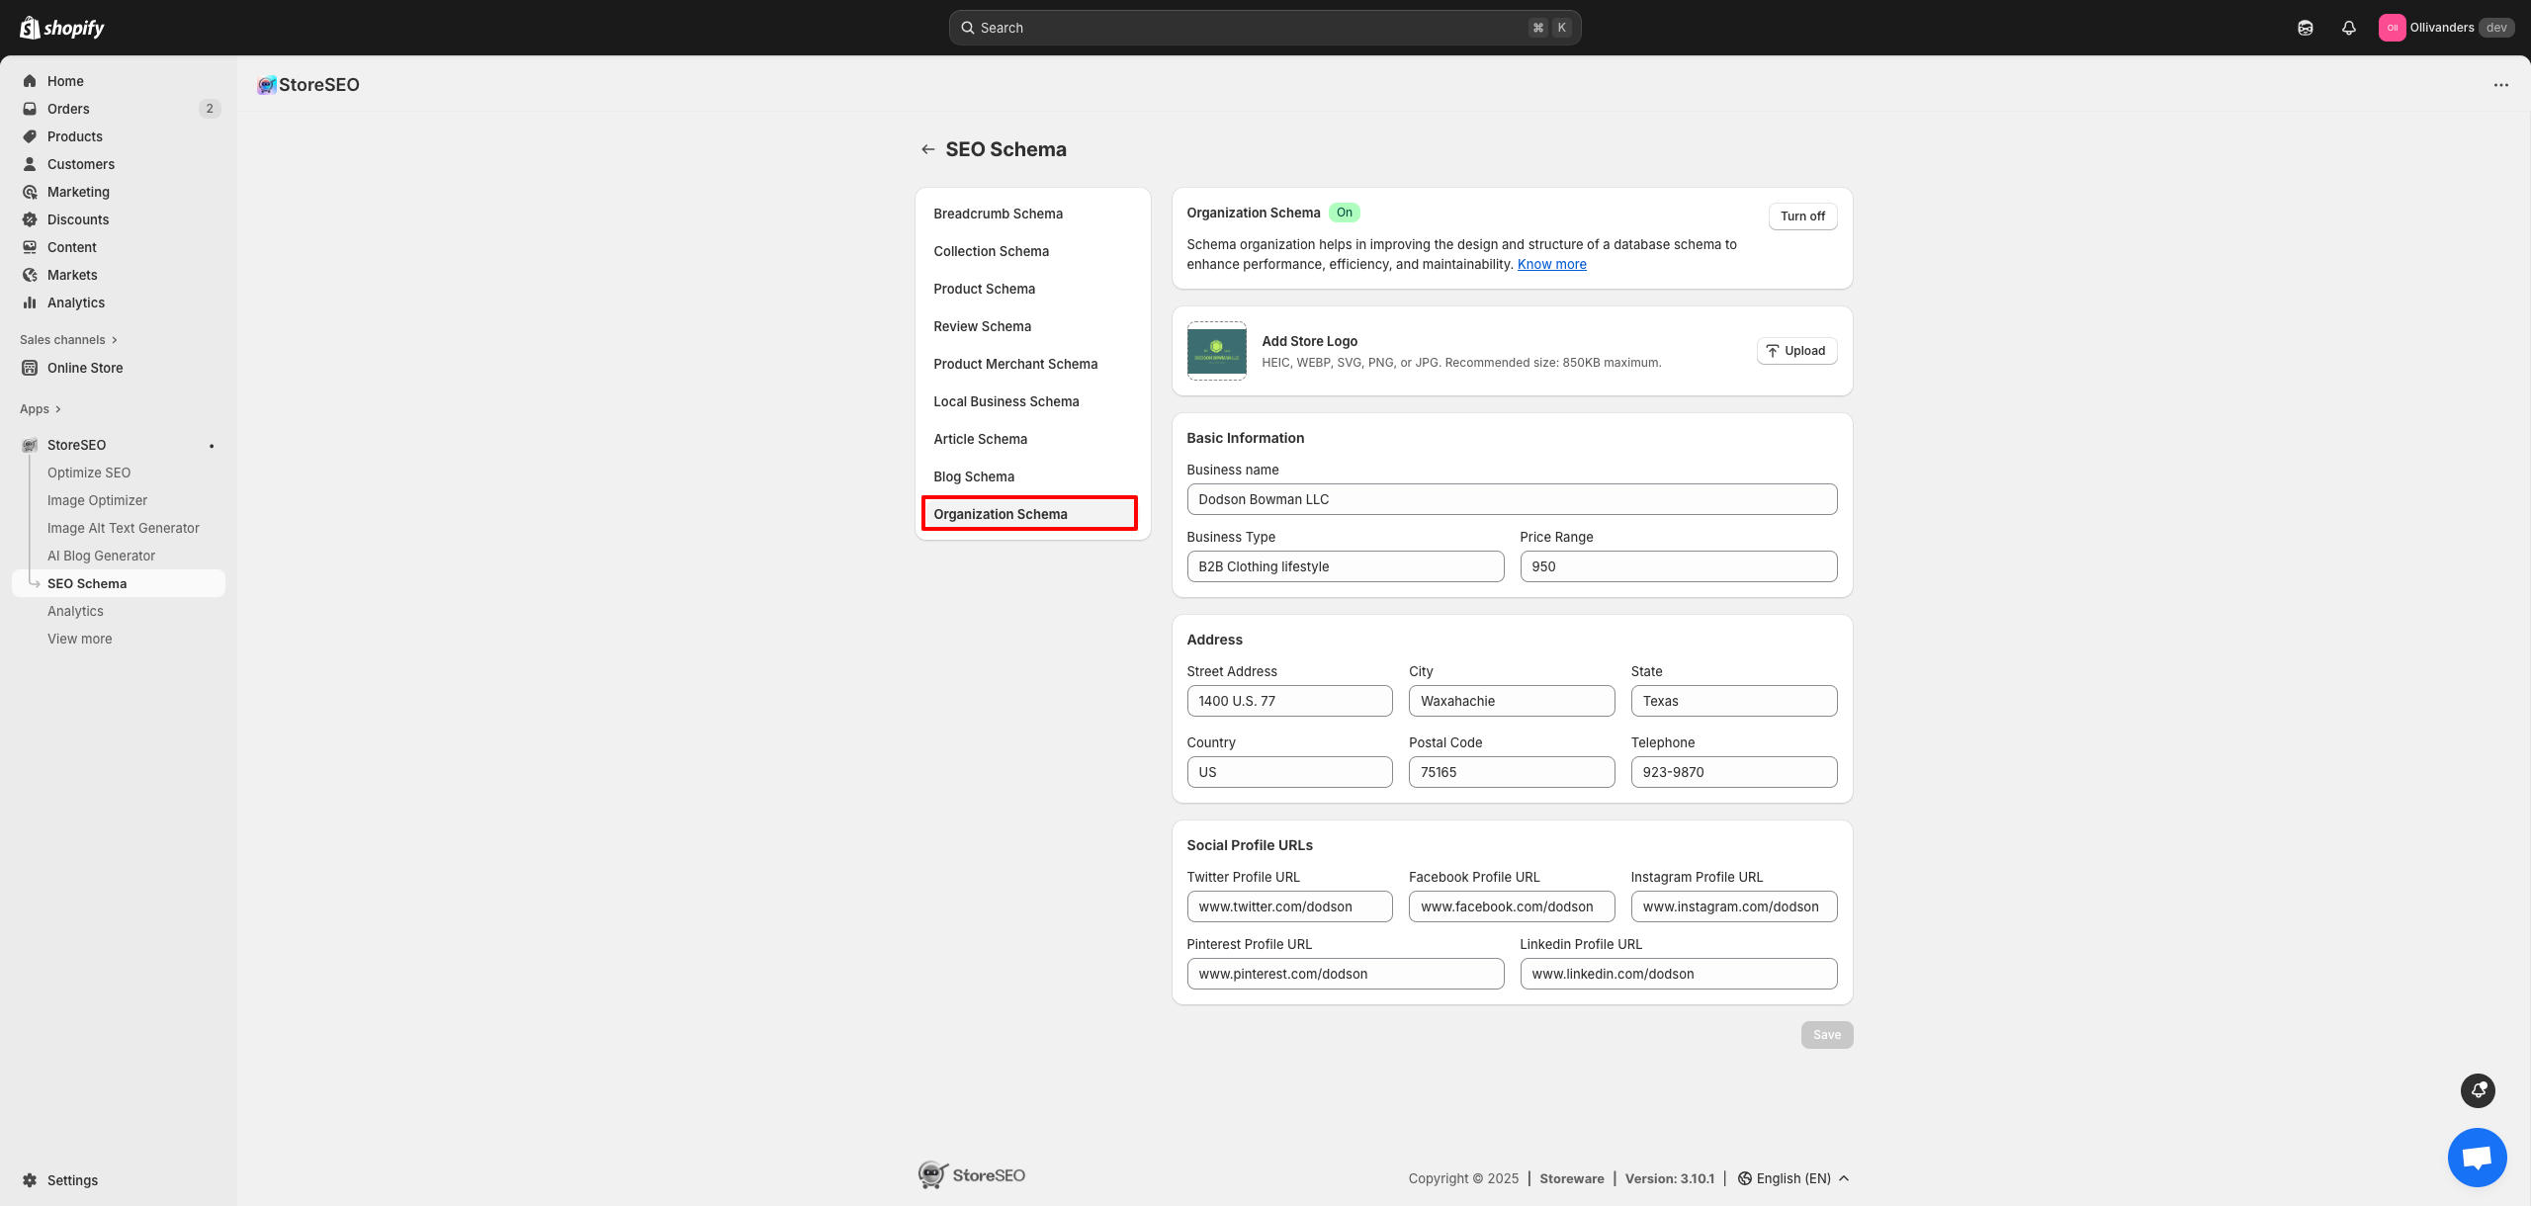Navigate to Optimize SEO

pyautogui.click(x=89, y=472)
